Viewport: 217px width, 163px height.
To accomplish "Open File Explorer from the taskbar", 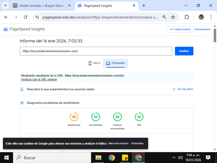I will click(x=98, y=158).
